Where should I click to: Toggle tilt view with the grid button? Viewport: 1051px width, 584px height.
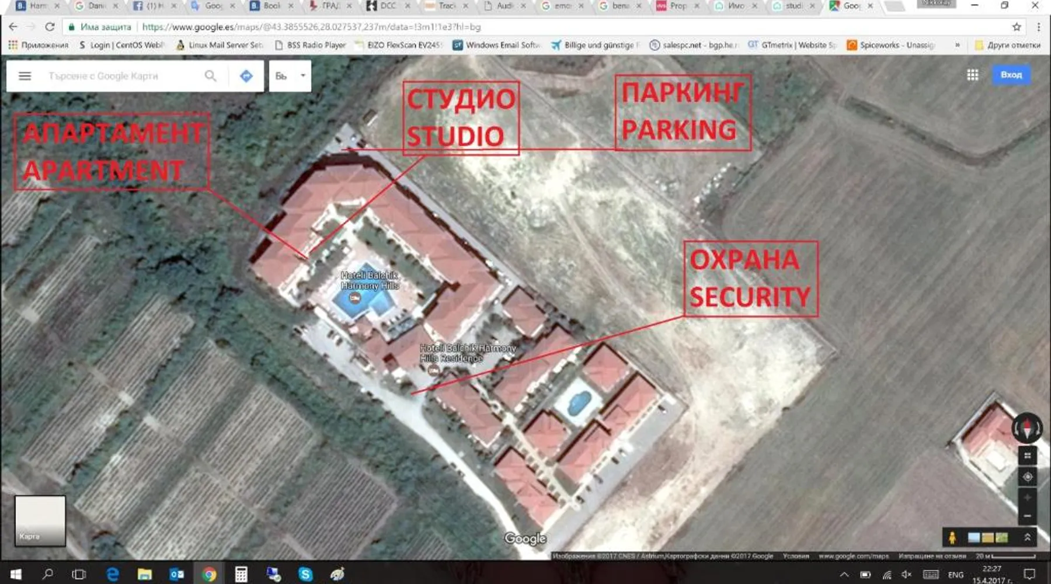(x=1027, y=456)
